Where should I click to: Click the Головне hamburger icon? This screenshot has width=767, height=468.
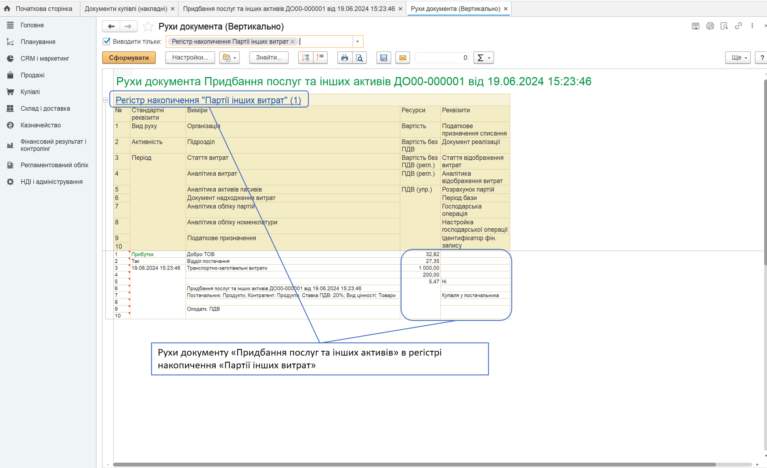point(10,25)
